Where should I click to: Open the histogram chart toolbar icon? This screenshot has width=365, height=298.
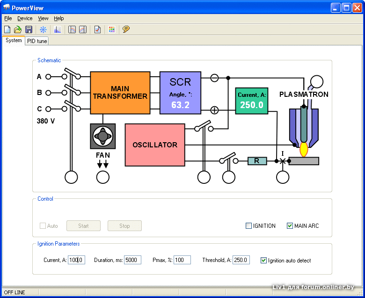[58, 29]
